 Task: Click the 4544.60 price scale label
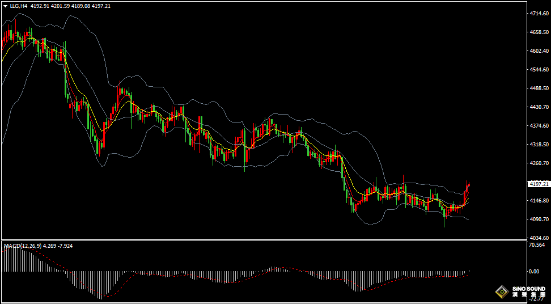[539, 70]
